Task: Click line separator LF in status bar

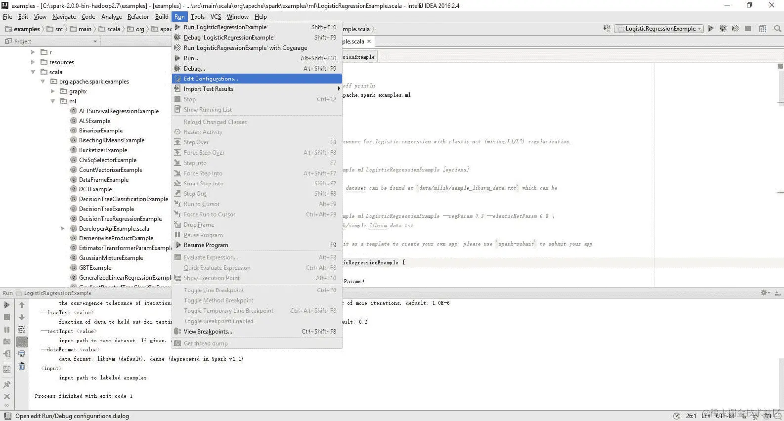Action: point(706,416)
